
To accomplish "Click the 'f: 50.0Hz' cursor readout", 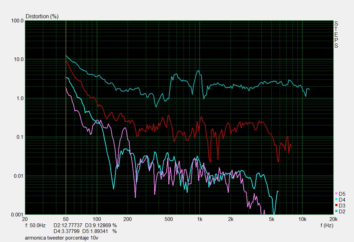I will click(35, 225).
